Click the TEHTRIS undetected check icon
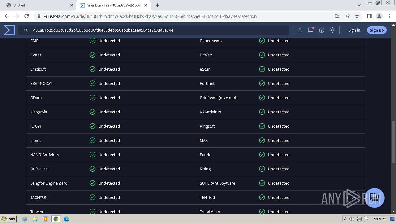 click(x=262, y=197)
